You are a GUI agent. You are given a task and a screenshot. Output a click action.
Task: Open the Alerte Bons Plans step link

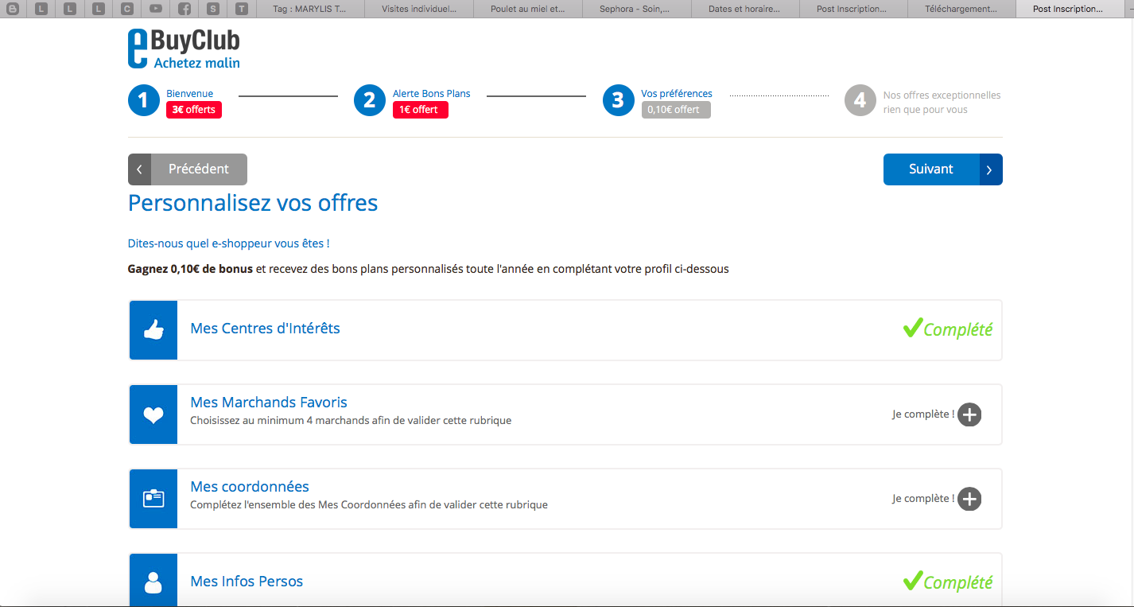pyautogui.click(x=431, y=93)
